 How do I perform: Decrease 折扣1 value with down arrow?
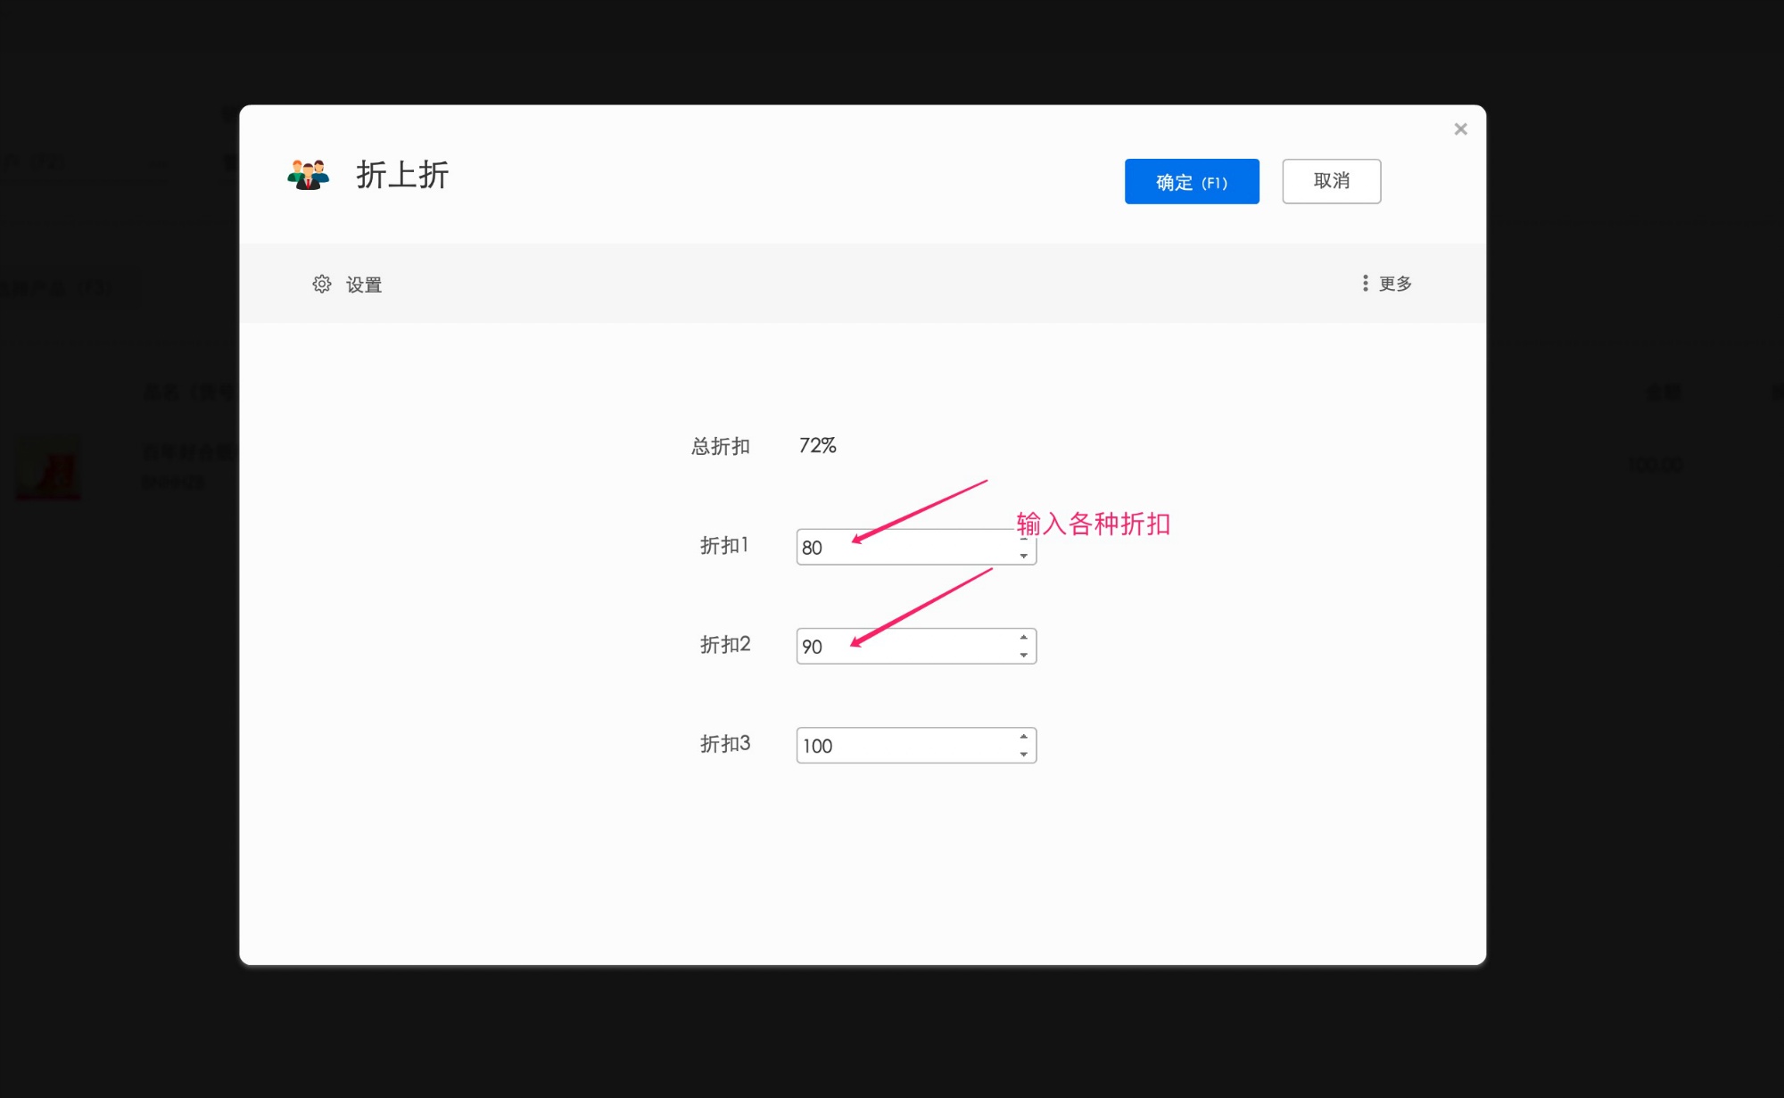tap(1024, 556)
